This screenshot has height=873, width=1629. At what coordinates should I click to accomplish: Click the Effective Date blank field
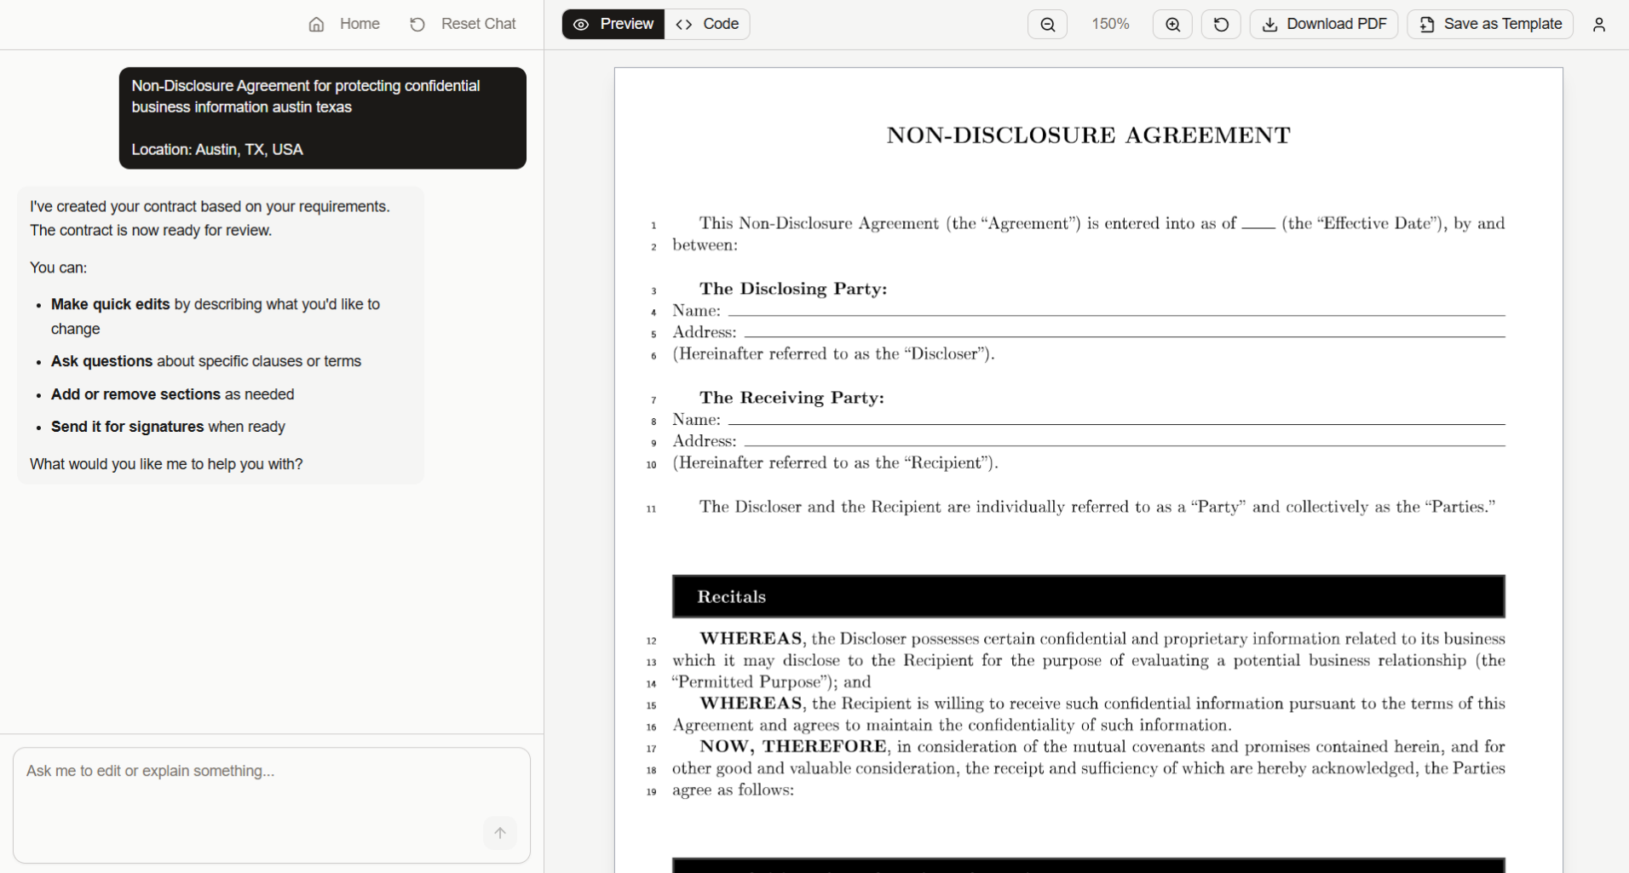(x=1258, y=225)
